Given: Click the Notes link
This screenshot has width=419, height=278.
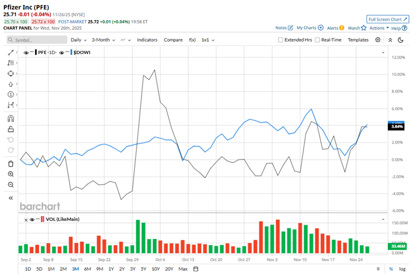Looking at the screenshot, I should 281,28.
